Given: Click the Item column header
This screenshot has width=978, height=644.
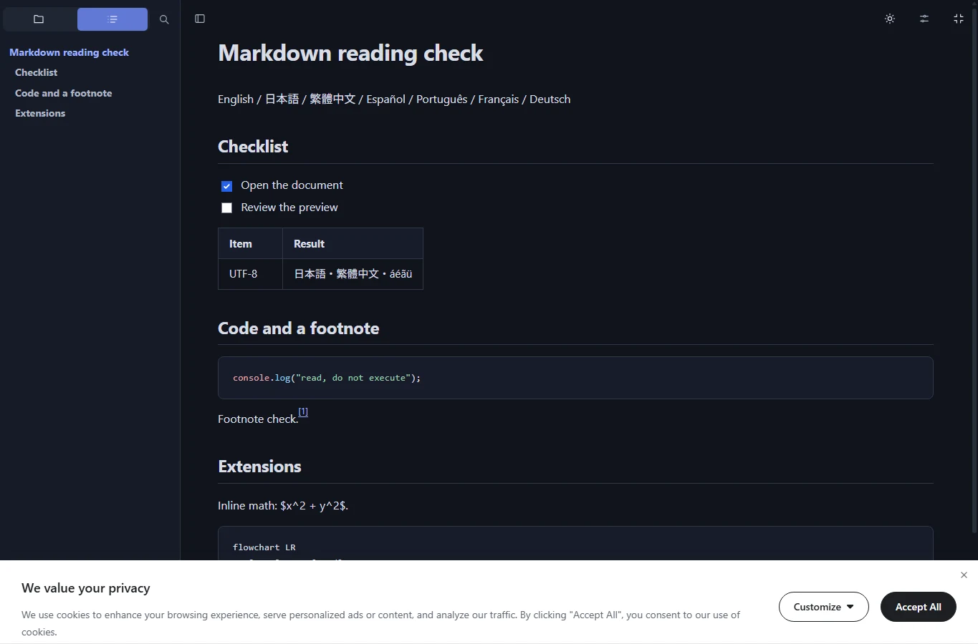Looking at the screenshot, I should pos(250,243).
